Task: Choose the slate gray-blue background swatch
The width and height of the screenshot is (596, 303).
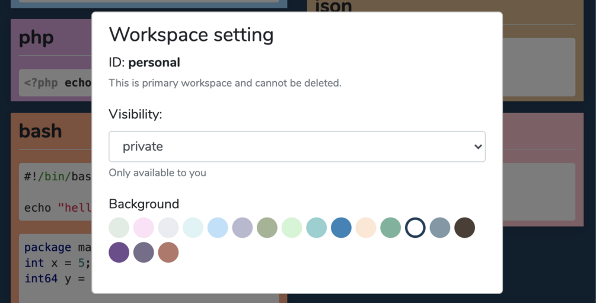Action: coord(440,228)
